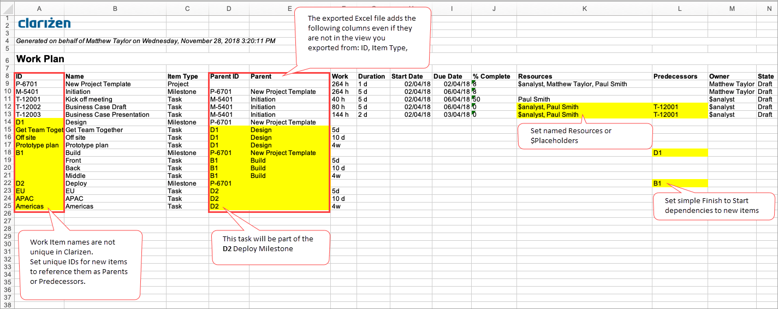Select 'Paul Smith' resources cell for Kick off meeting

click(584, 99)
